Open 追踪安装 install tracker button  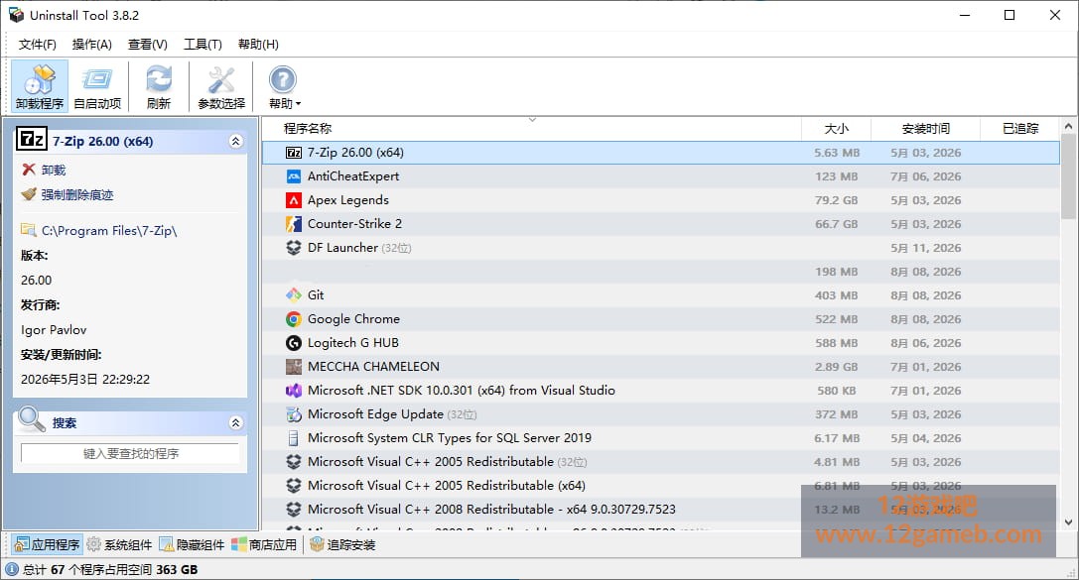[342, 544]
